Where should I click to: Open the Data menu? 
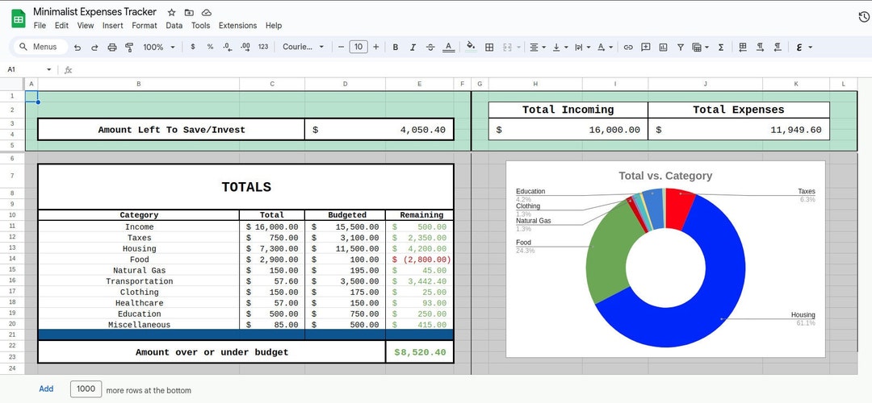coord(174,26)
